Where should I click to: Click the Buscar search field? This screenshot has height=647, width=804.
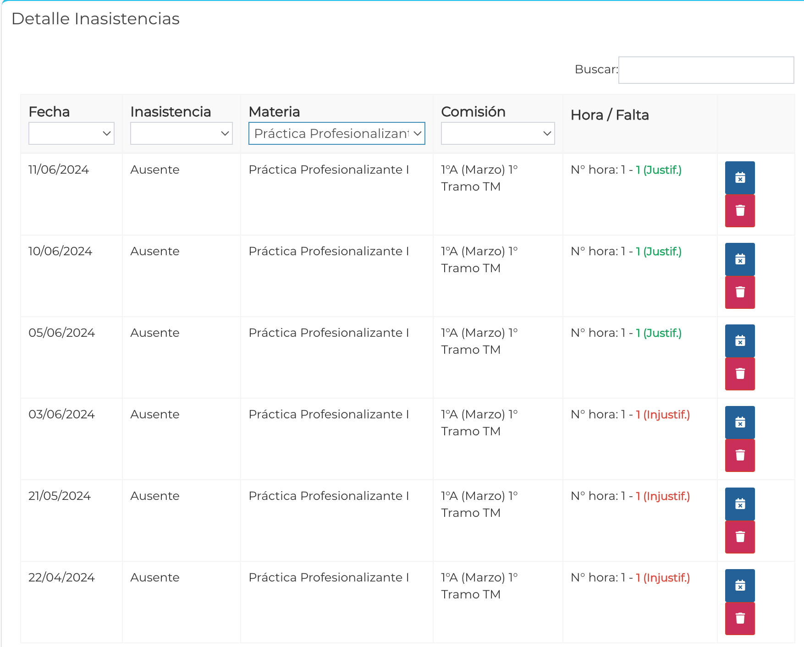click(705, 70)
